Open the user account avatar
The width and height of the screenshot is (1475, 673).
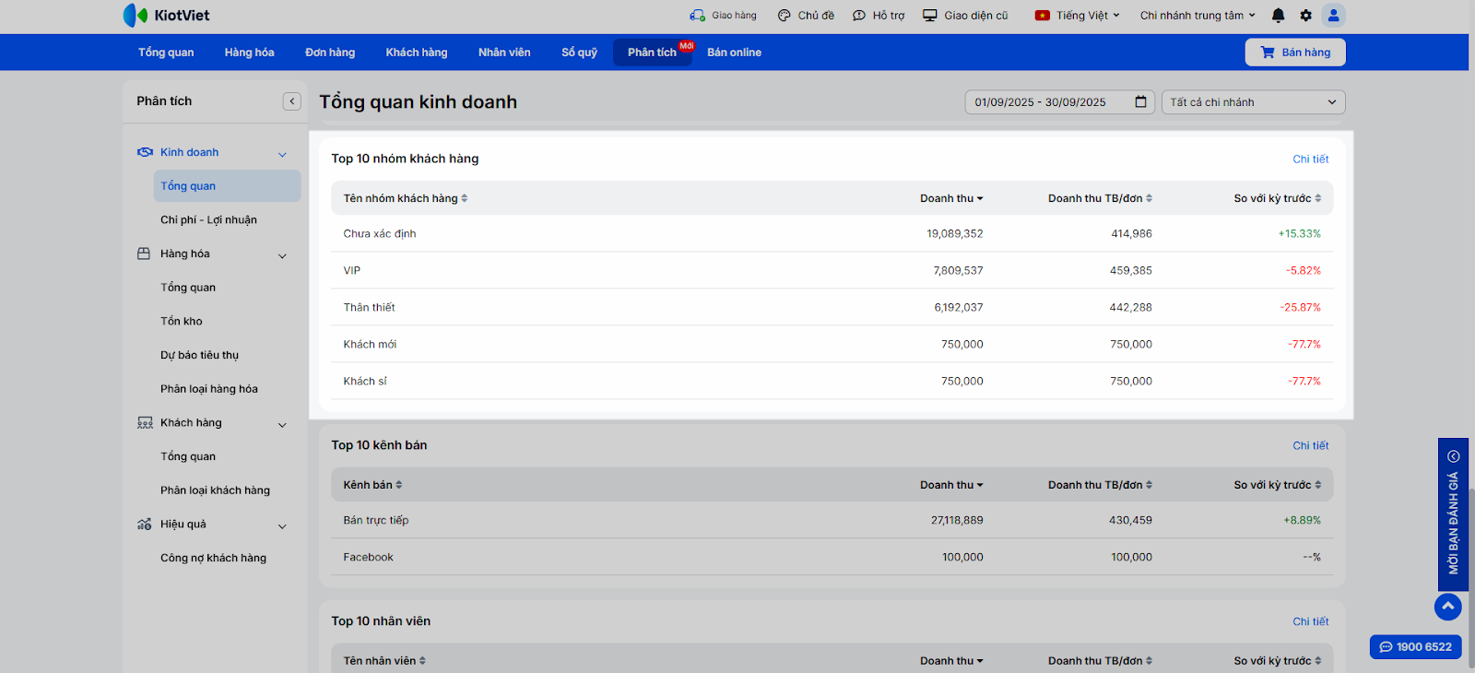(x=1333, y=15)
